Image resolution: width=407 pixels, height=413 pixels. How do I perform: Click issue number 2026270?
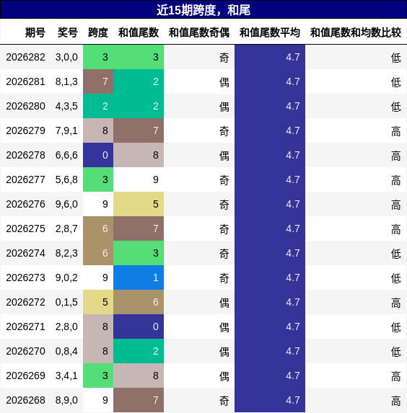pyautogui.click(x=25, y=351)
